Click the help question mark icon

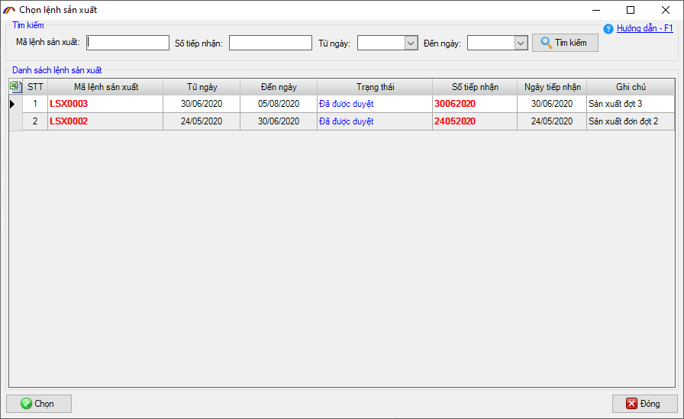coord(608,29)
